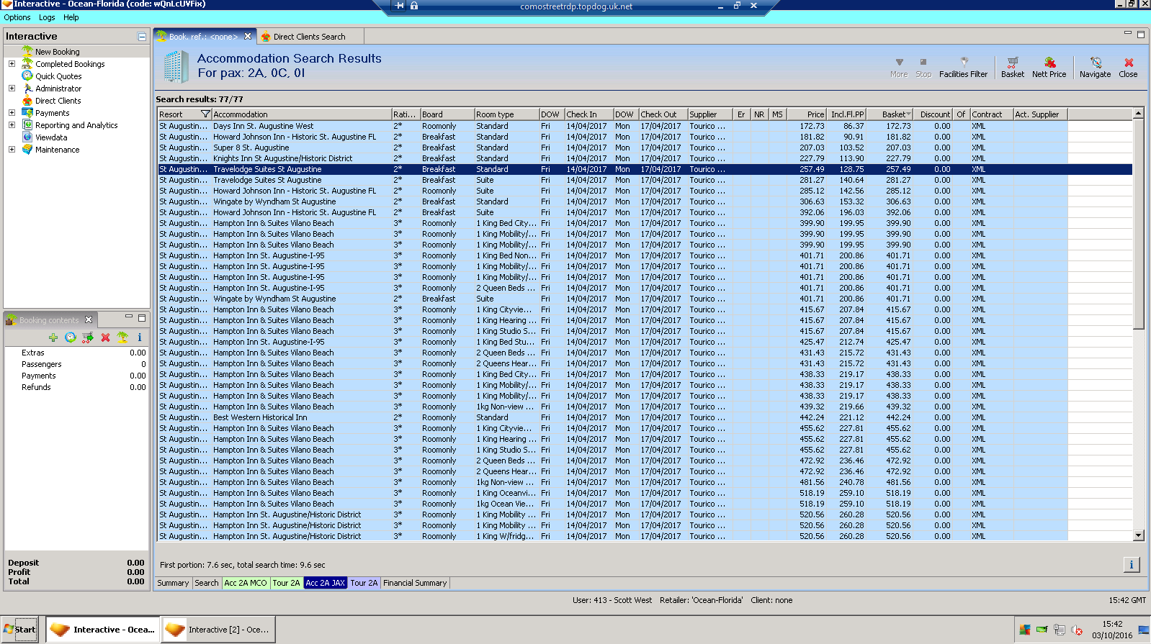Click the Passengers row in Booking contents

pos(76,364)
